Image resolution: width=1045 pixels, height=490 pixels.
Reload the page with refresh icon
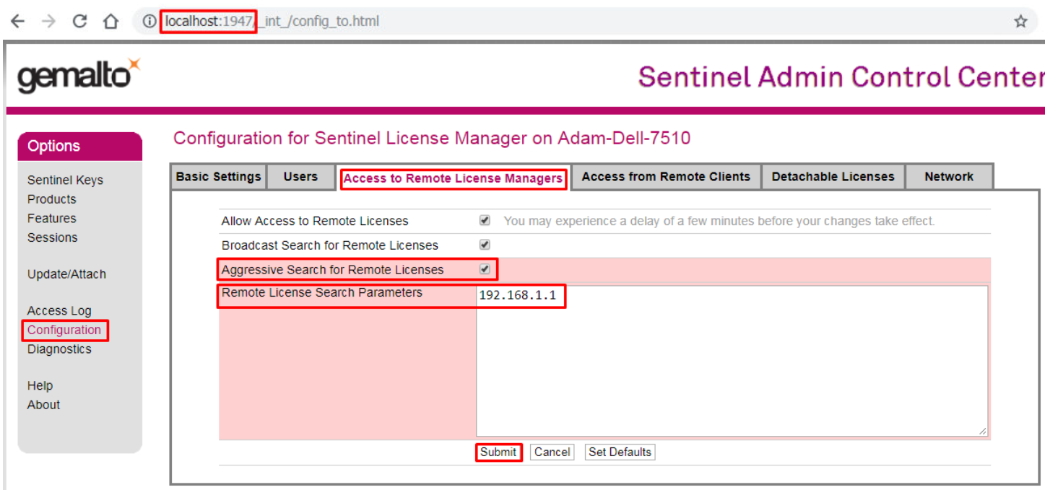click(x=80, y=22)
